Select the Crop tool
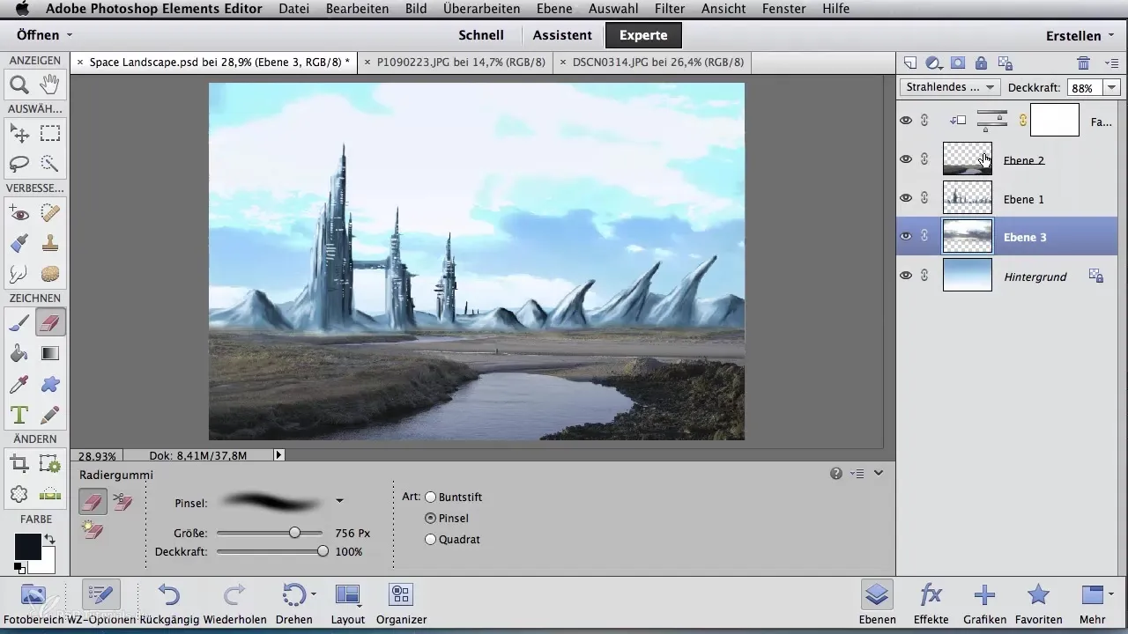The width and height of the screenshot is (1128, 634). click(x=19, y=463)
